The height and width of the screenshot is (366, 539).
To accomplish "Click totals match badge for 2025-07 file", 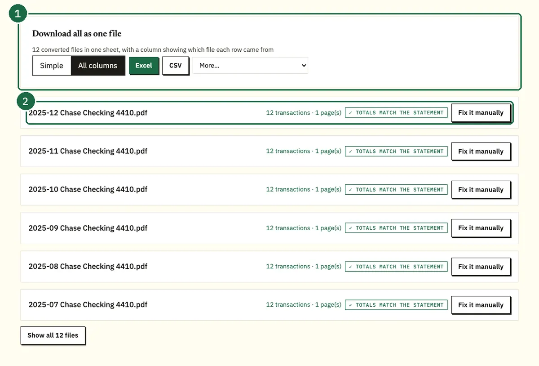I will point(396,305).
